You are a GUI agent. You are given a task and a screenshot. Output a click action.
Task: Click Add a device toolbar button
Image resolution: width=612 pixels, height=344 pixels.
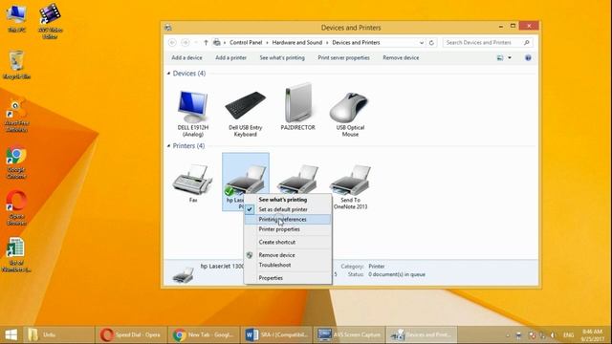187,57
